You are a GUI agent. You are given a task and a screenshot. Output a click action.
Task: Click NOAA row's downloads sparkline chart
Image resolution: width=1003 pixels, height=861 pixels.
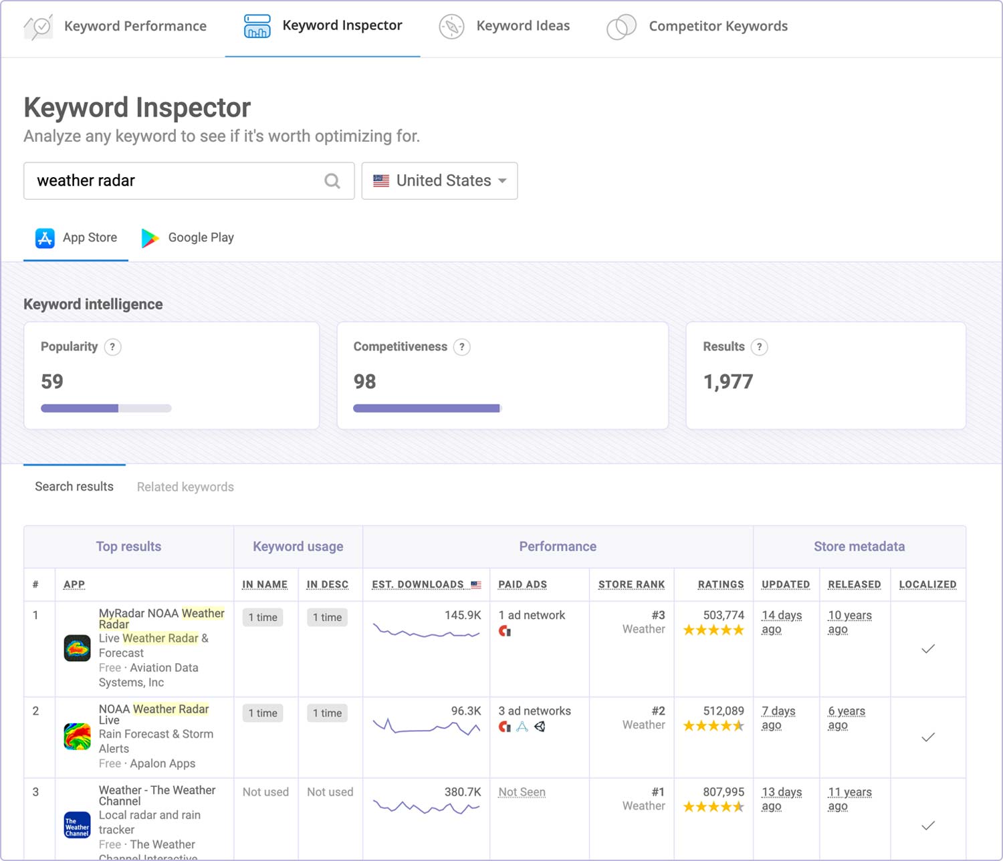[427, 727]
